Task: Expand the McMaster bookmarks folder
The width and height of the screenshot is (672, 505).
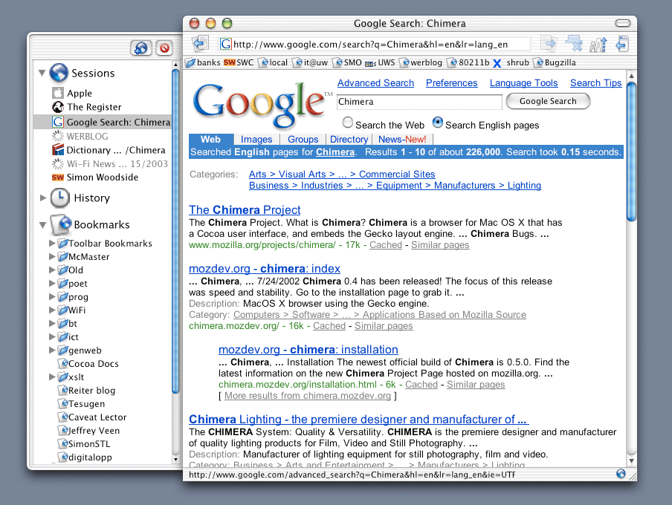Action: point(52,257)
